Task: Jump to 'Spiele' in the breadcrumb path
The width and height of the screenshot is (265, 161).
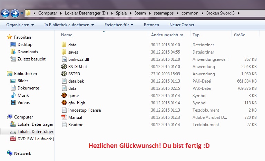Action: coord(121,13)
